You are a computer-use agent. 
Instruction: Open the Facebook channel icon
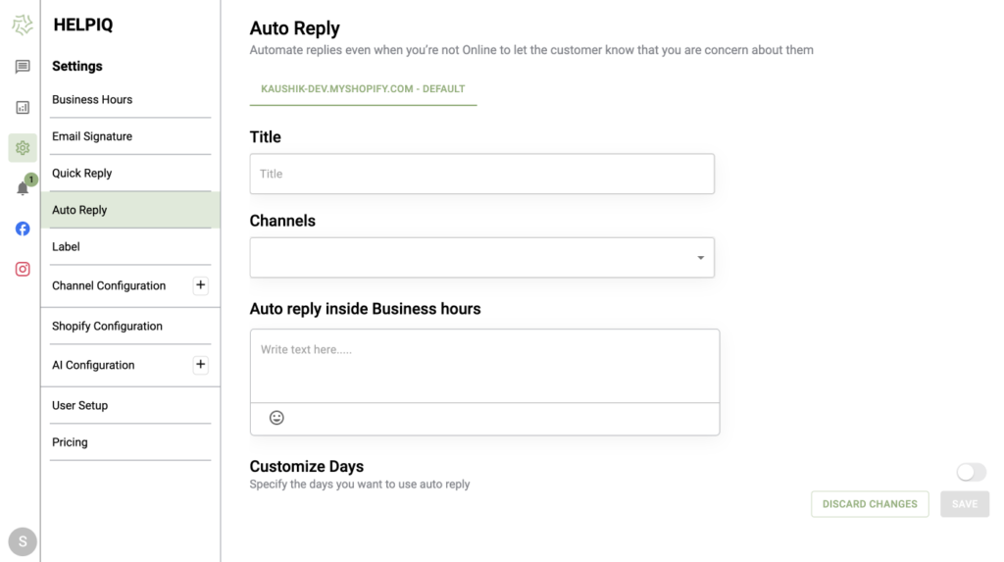pyautogui.click(x=23, y=229)
